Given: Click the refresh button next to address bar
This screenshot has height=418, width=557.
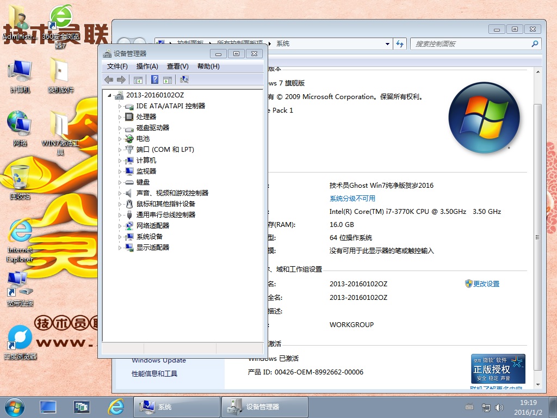Looking at the screenshot, I should click(x=400, y=44).
